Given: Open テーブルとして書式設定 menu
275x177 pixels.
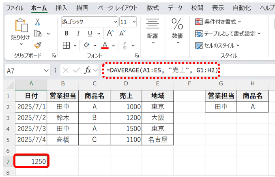Looking at the screenshot, I should pyautogui.click(x=228, y=34).
